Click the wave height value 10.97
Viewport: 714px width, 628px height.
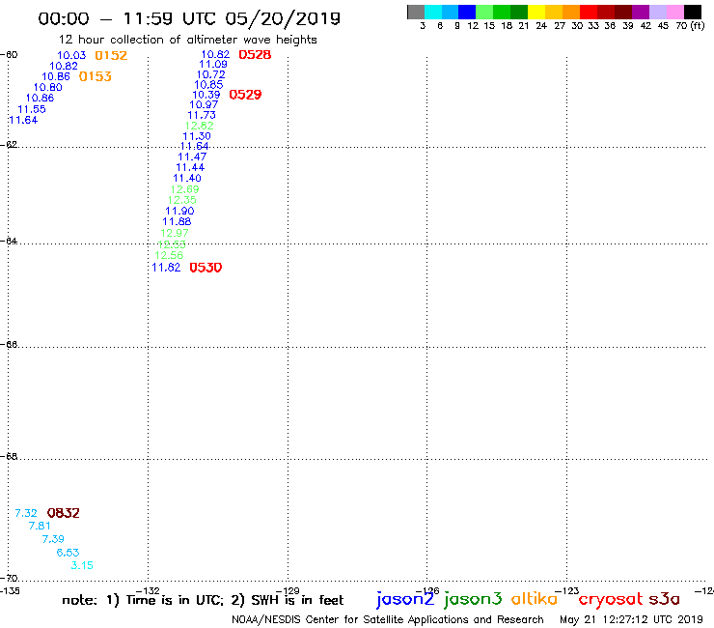coord(204,104)
